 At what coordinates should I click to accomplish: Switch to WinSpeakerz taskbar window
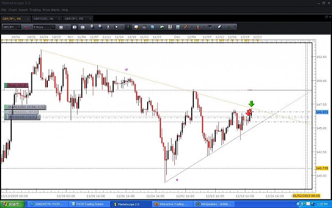pyautogui.click(x=215, y=204)
